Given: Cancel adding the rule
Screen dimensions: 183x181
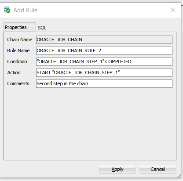Looking at the screenshot, I should tap(157, 170).
